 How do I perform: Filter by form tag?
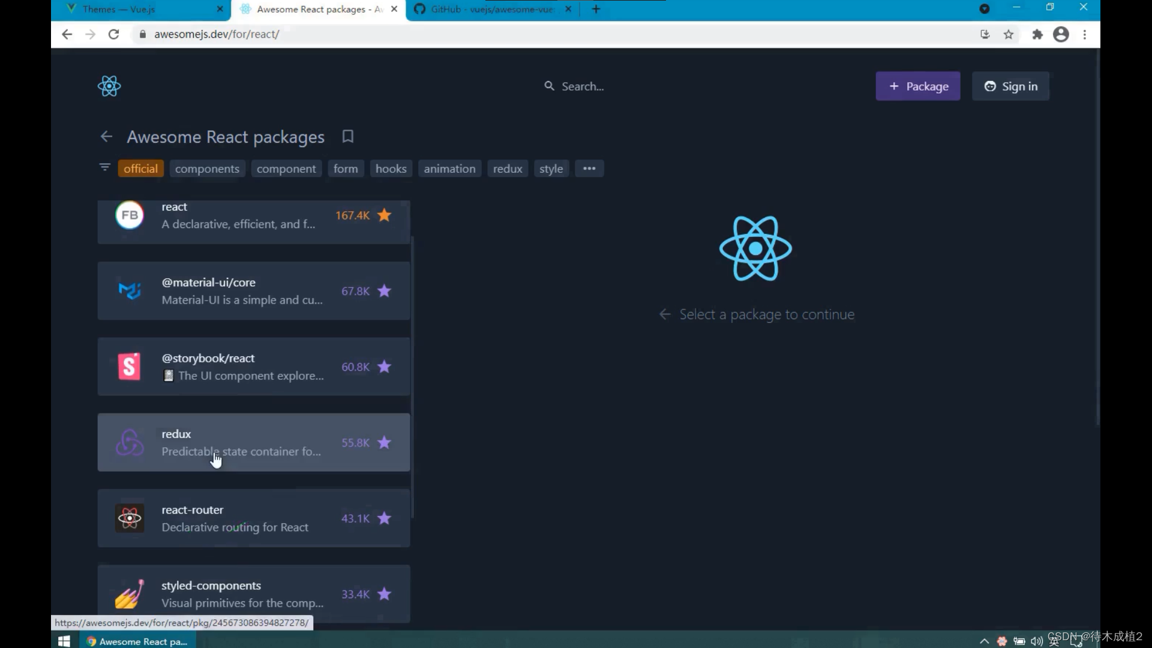point(346,169)
